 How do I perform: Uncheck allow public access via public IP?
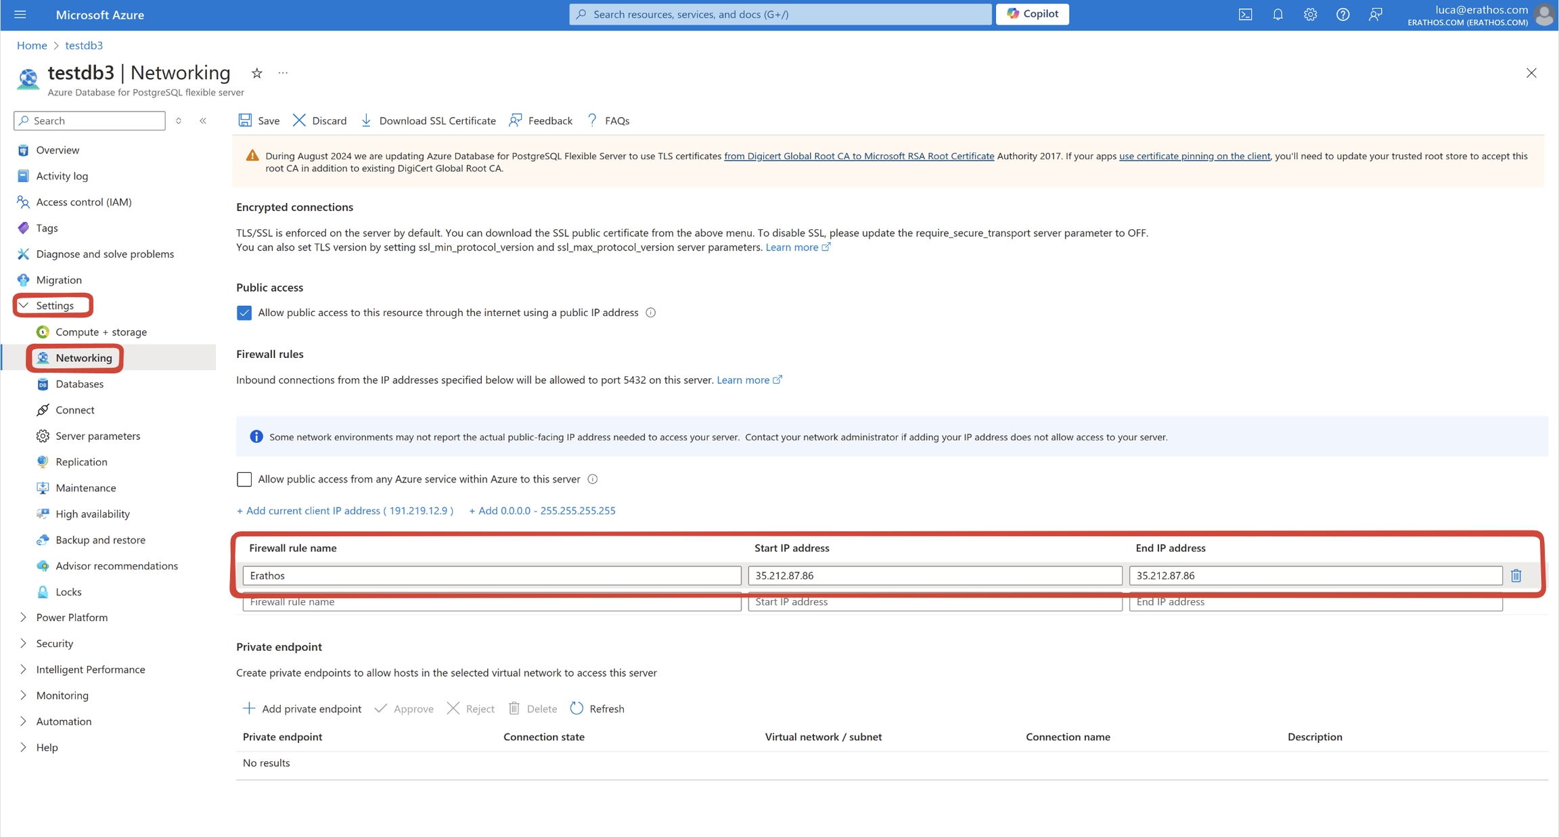click(x=244, y=313)
